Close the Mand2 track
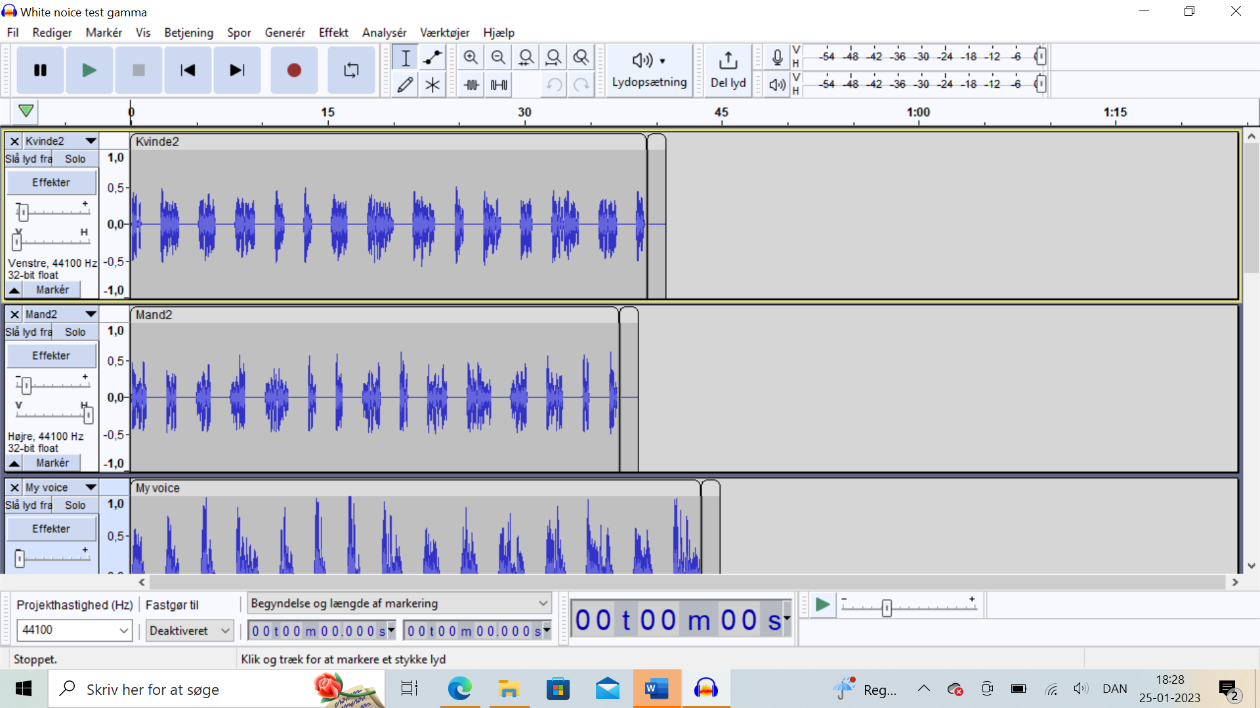This screenshot has width=1260, height=708. pos(14,314)
